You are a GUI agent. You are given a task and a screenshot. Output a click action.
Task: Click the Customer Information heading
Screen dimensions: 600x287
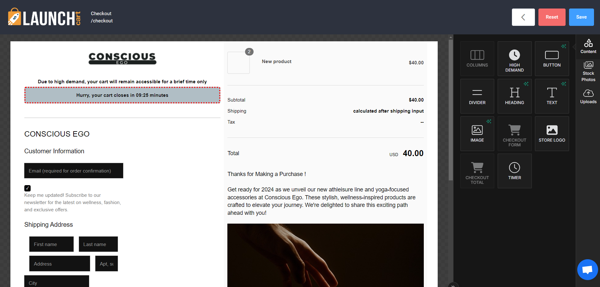point(54,151)
